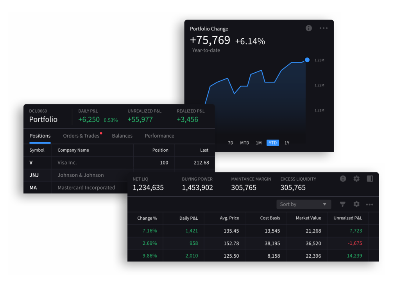Open the account settings gear icon
Image resolution: width=403 pixels, height=285 pixels.
click(356, 178)
